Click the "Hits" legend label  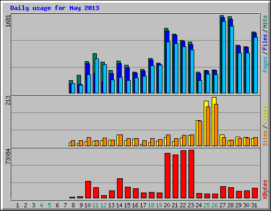point(265,22)
